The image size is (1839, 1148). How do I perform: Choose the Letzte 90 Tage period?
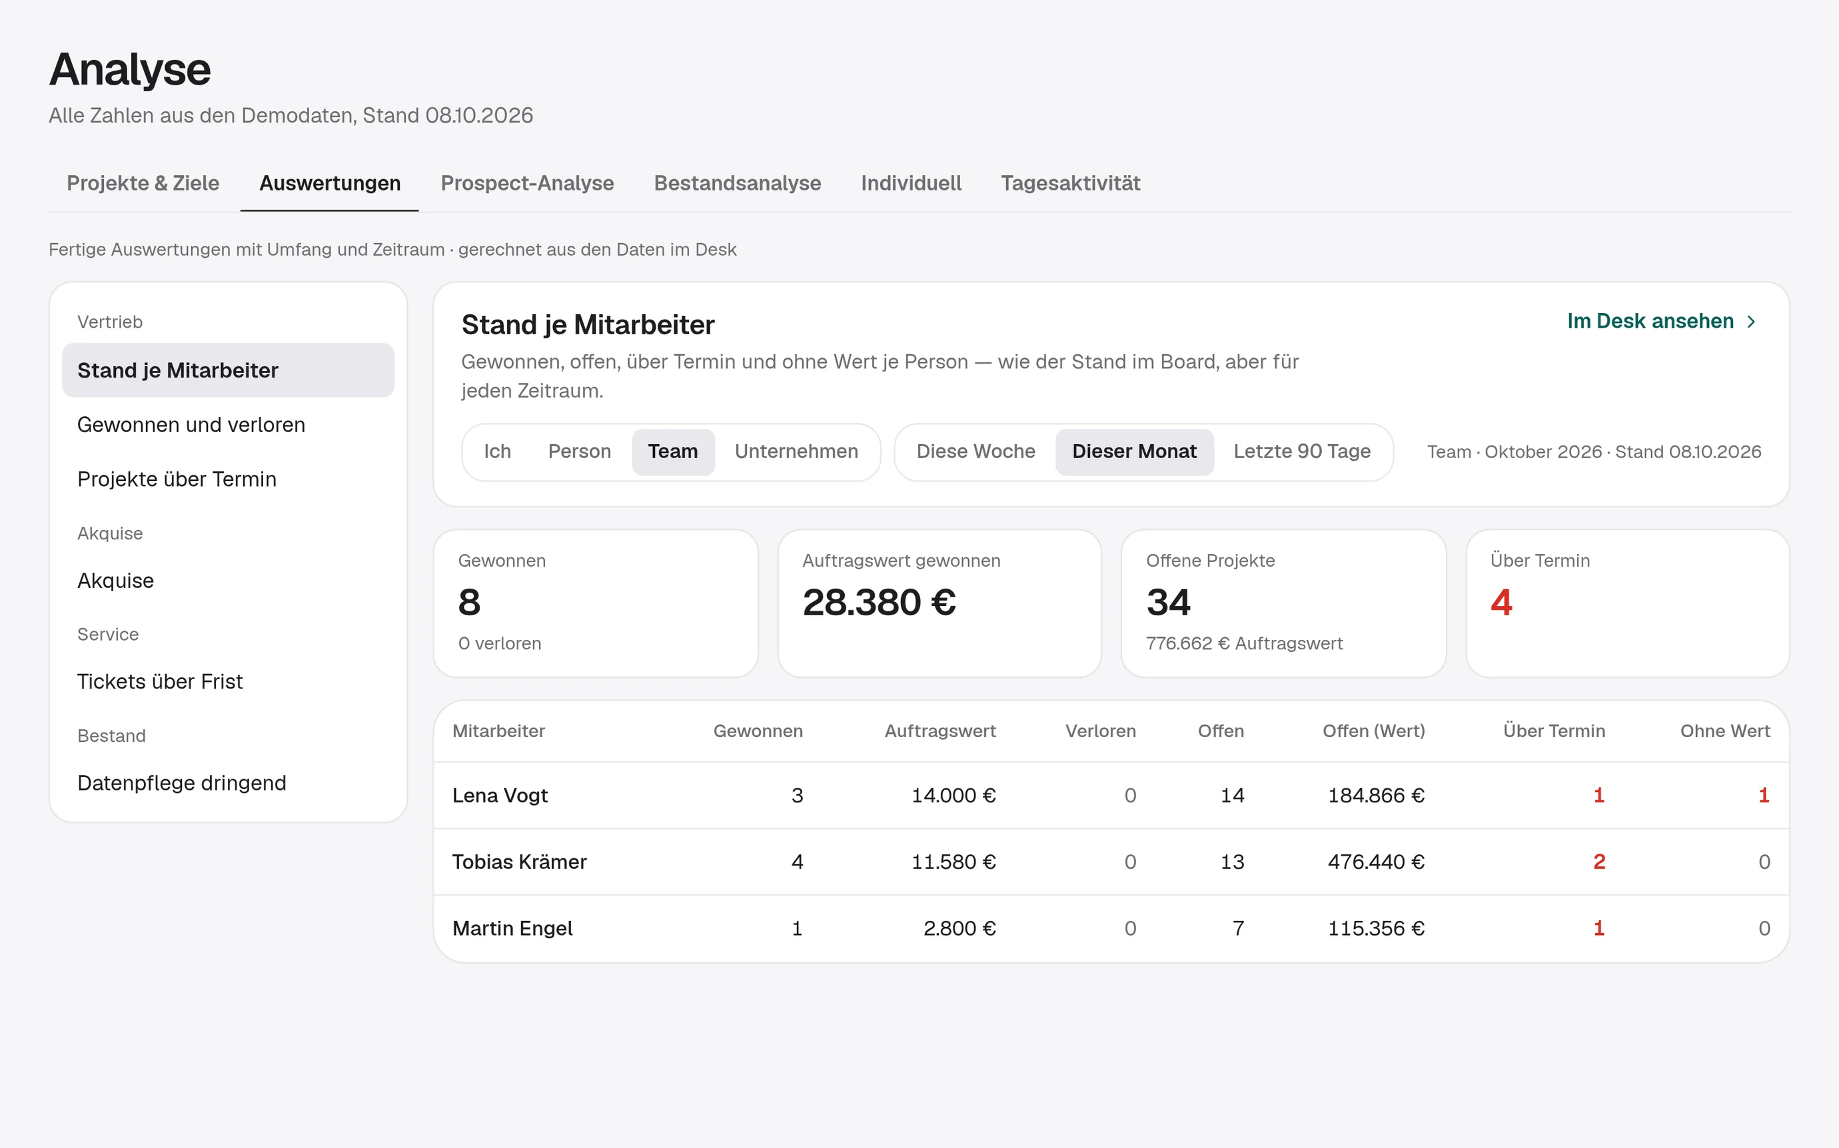tap(1302, 451)
